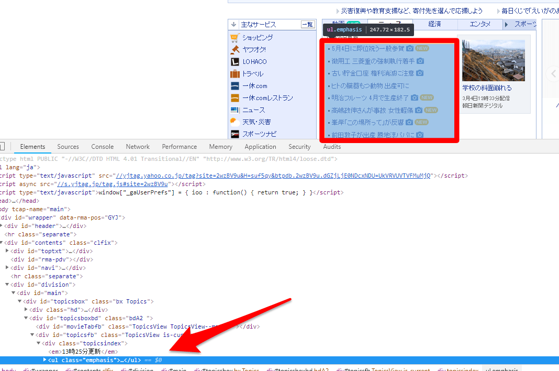
Task: Click the 一覧 button
Action: [308, 24]
